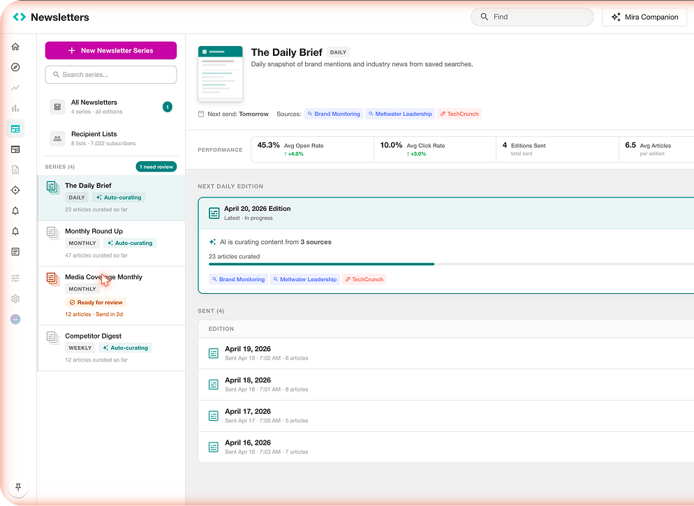The width and height of the screenshot is (694, 506).
Task: Open the settings gear icon in sidebar
Action: 15,299
